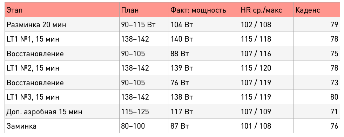Screen dimensions: 344x137
Task: Click the LT1 №1, 15 мин cell
Action: coord(62,39)
